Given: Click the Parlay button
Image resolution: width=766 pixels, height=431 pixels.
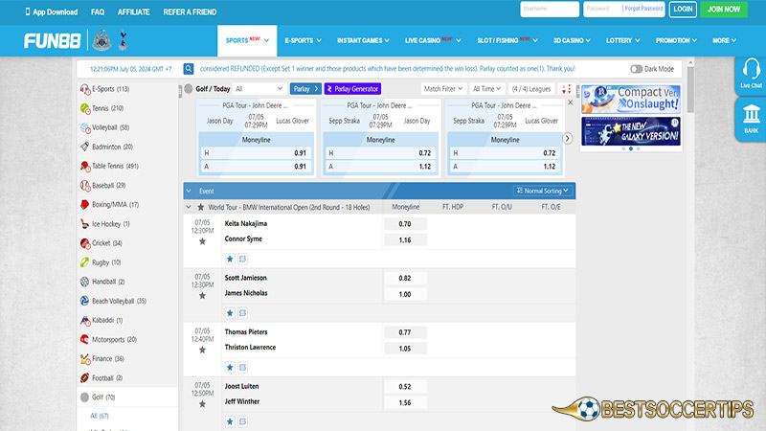Looking at the screenshot, I should click(305, 89).
